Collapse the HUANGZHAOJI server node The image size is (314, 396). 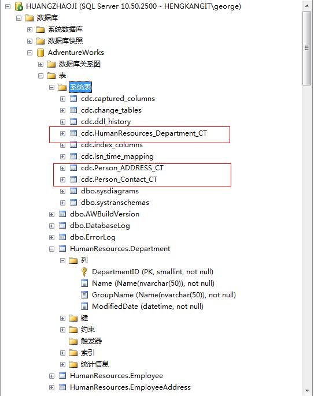coord(8,6)
